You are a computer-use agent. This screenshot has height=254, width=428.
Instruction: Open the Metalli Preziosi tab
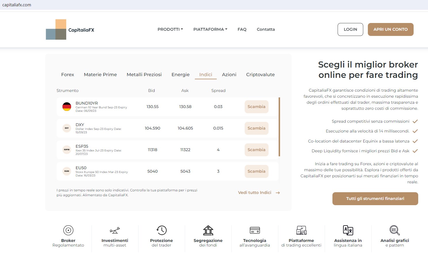(x=144, y=74)
